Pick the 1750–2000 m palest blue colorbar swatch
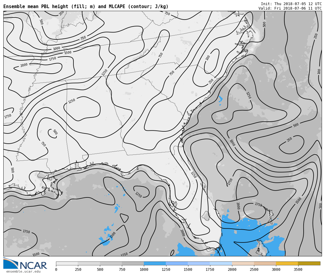This screenshot has height=275, width=325. 221,263
